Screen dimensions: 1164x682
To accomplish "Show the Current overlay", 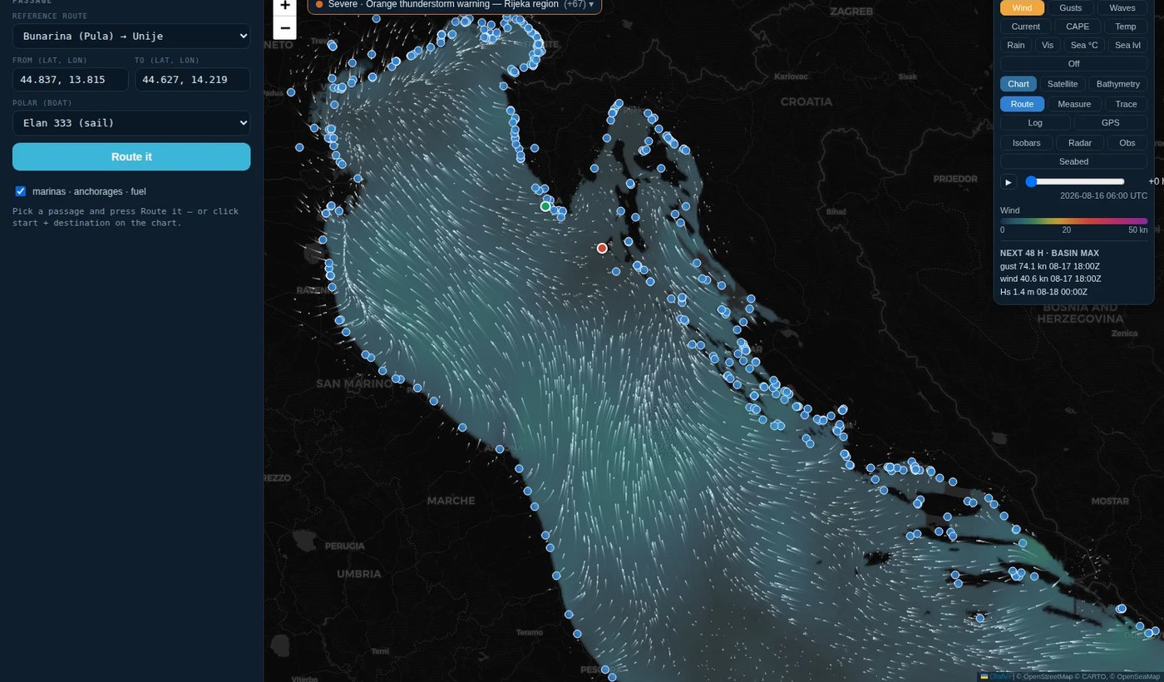I will [1025, 27].
